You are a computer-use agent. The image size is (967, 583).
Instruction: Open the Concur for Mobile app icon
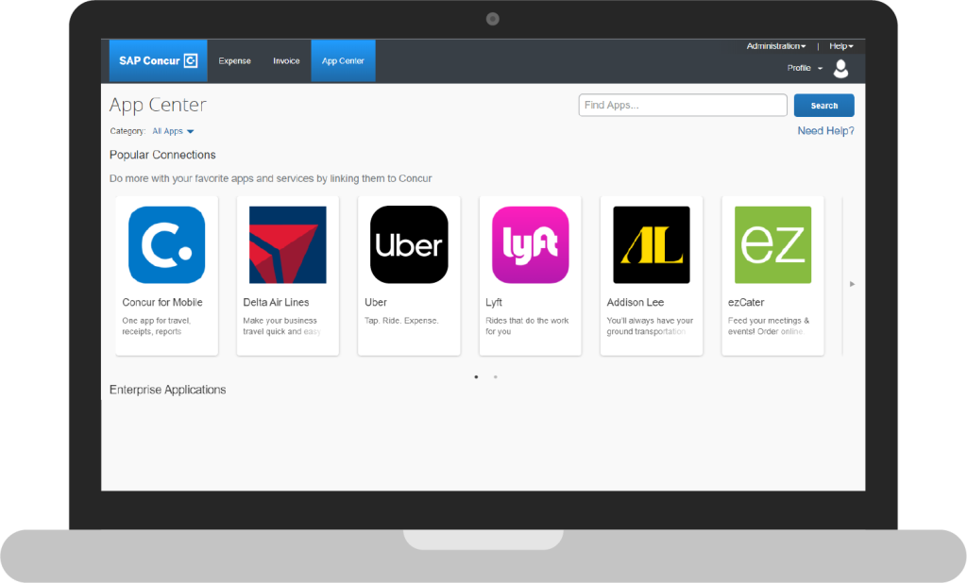(166, 244)
